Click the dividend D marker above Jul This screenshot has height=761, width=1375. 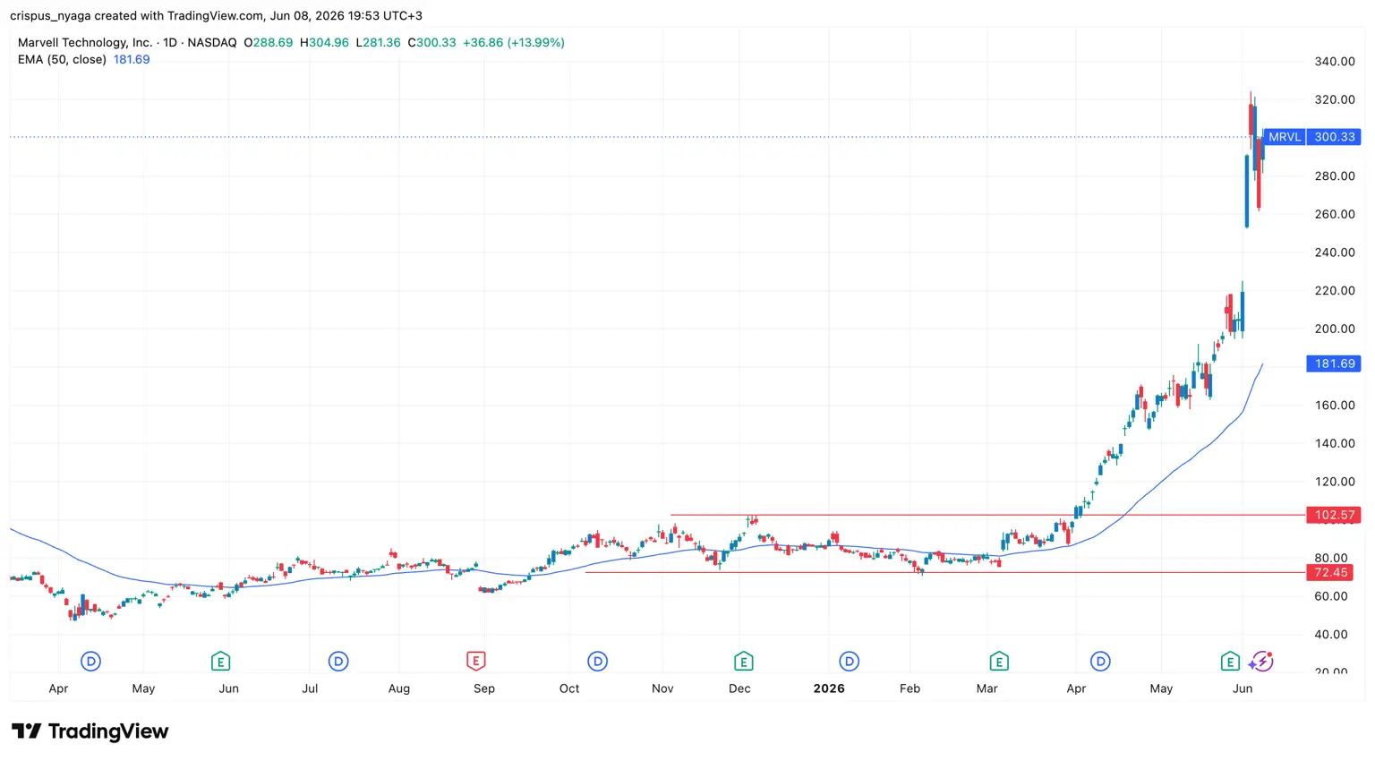(337, 662)
